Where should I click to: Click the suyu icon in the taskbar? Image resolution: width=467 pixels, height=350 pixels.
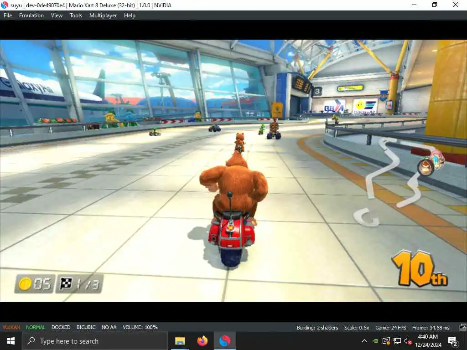[x=225, y=341]
